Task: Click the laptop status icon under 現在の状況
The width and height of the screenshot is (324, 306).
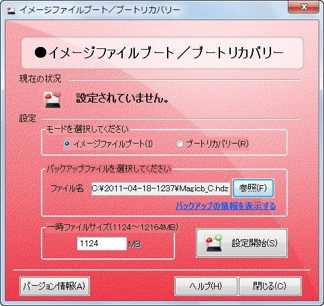Action: (x=52, y=99)
